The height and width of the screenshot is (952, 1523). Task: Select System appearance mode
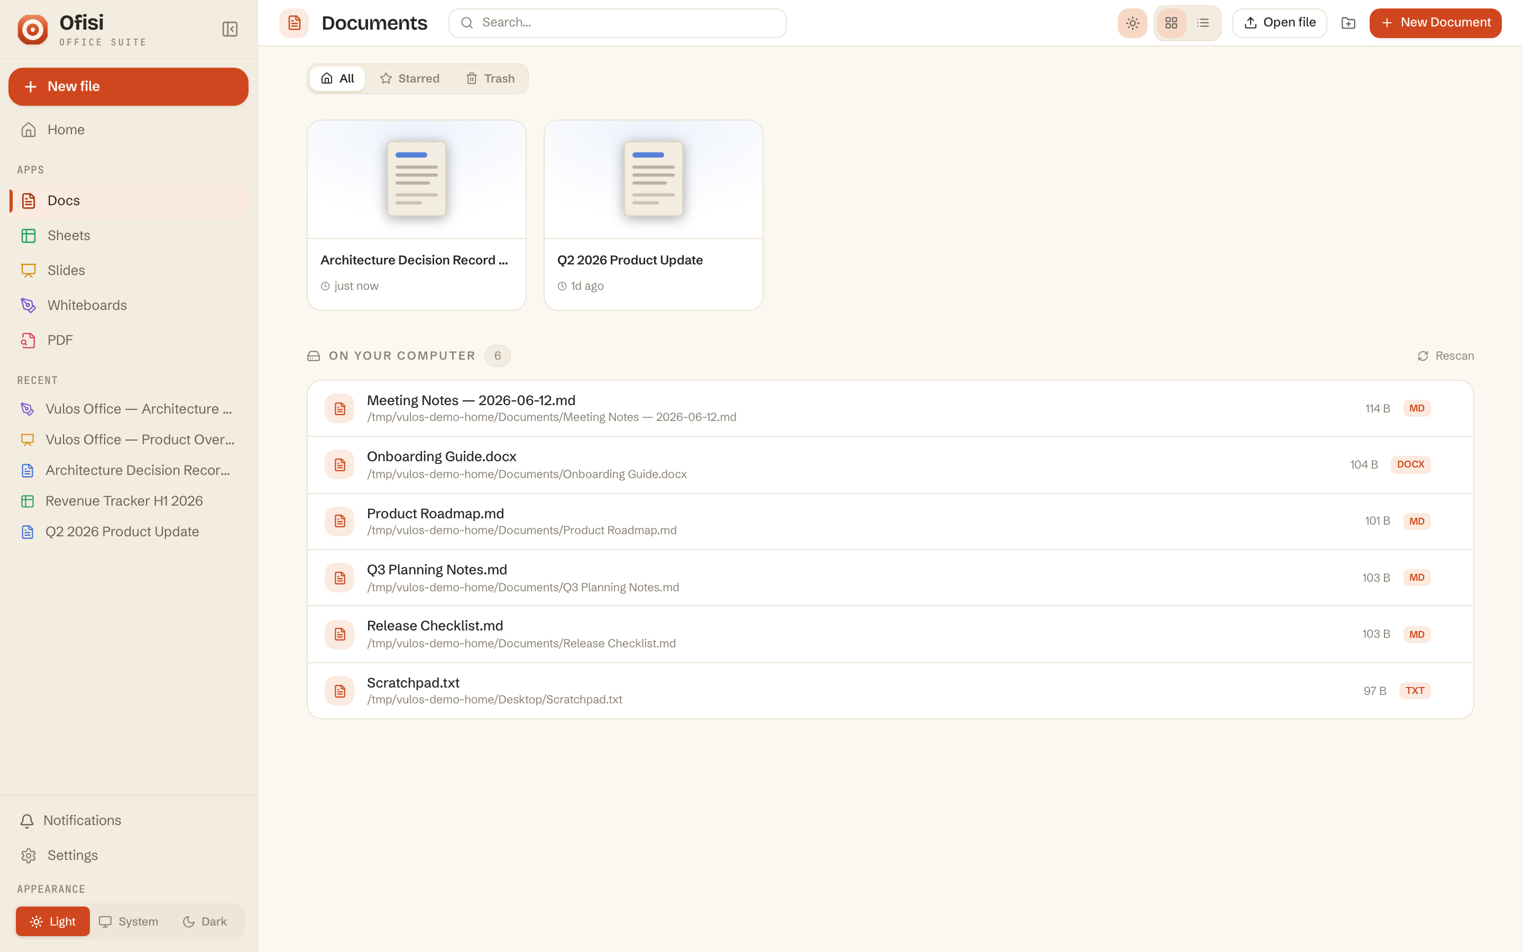coord(129,922)
